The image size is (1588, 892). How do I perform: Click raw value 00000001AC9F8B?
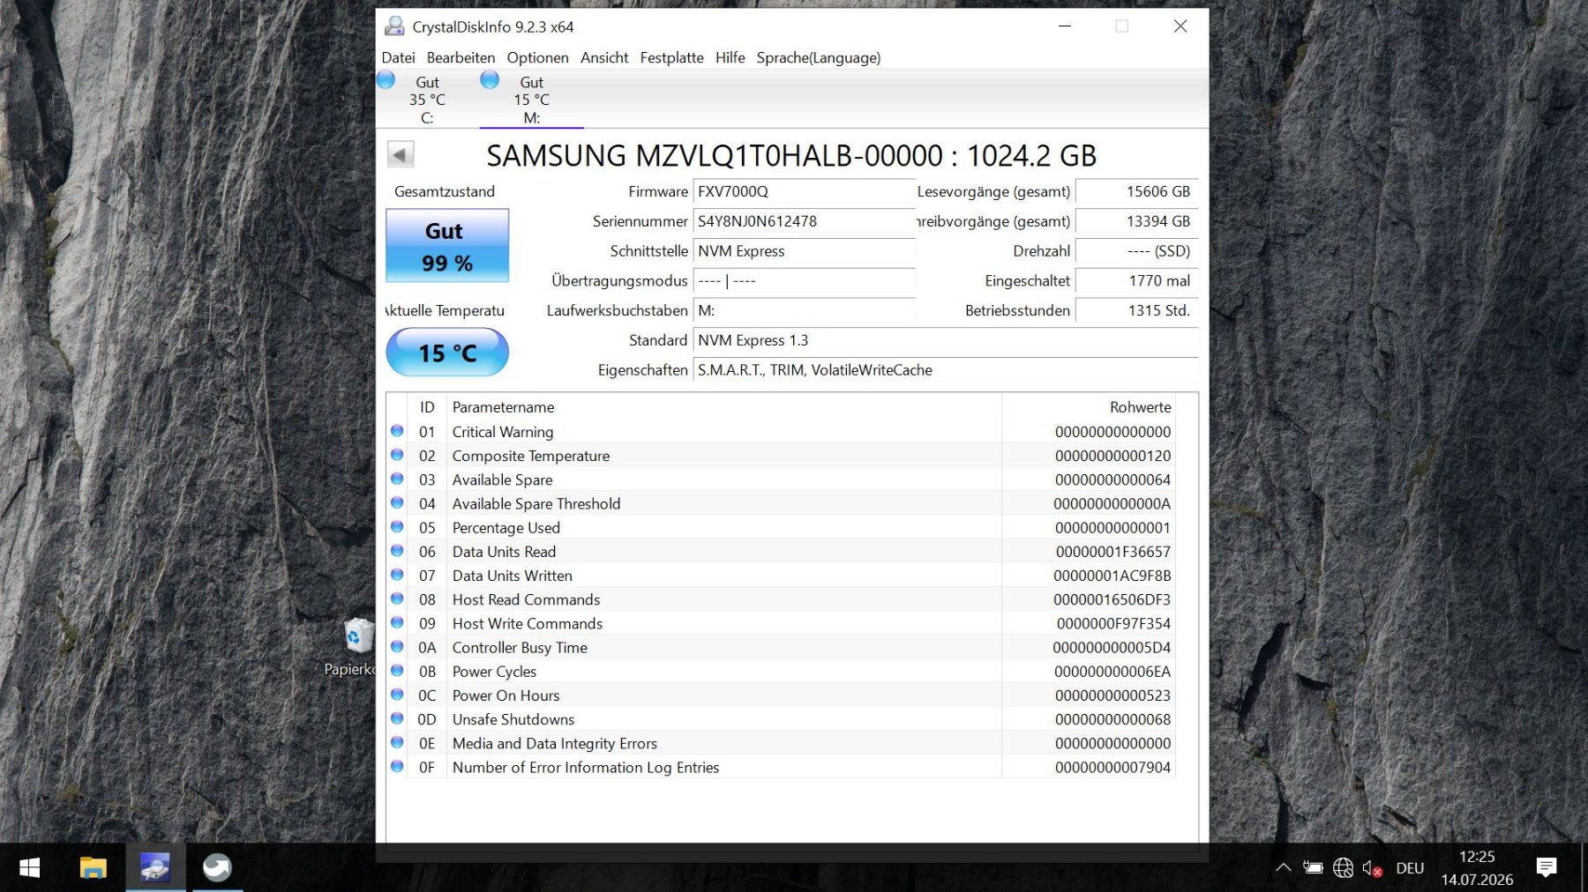[x=1112, y=576]
